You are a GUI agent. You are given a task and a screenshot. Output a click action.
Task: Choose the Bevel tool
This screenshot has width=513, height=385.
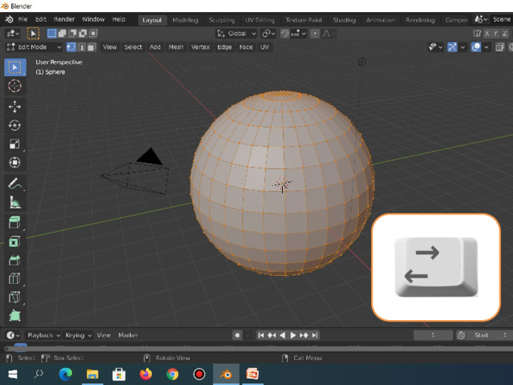pos(14,260)
